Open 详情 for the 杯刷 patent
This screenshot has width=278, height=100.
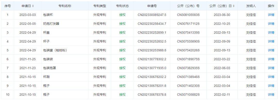(271, 77)
